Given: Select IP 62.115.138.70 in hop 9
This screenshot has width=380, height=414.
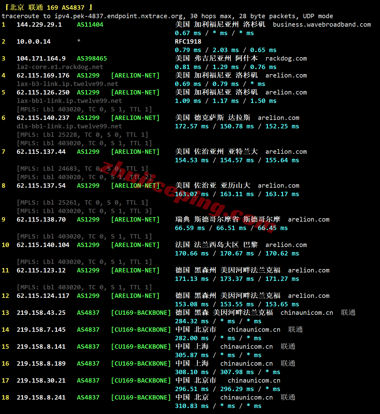Looking at the screenshot, I should tap(41, 219).
